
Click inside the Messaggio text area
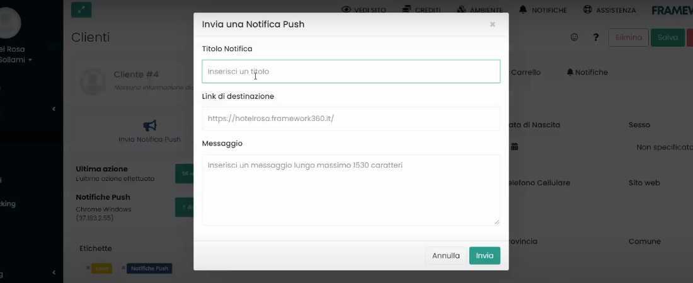coord(351,190)
